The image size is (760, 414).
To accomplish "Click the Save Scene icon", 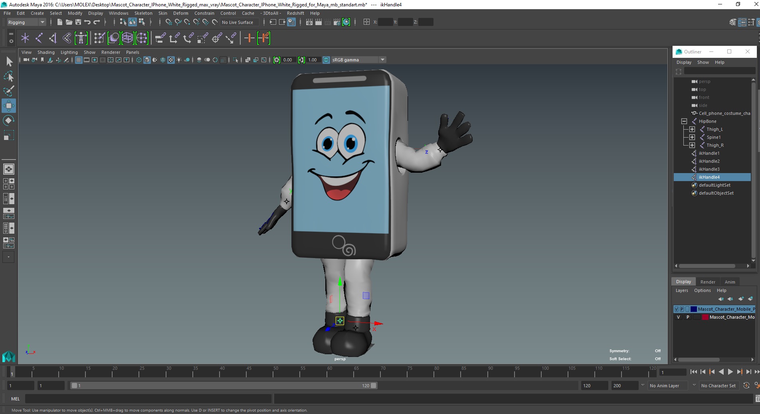I will [78, 22].
